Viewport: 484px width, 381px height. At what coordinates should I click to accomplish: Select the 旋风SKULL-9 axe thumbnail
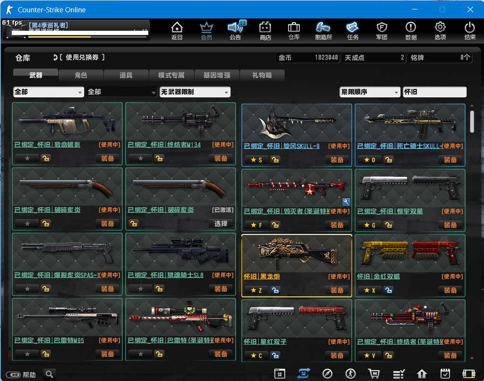click(297, 123)
